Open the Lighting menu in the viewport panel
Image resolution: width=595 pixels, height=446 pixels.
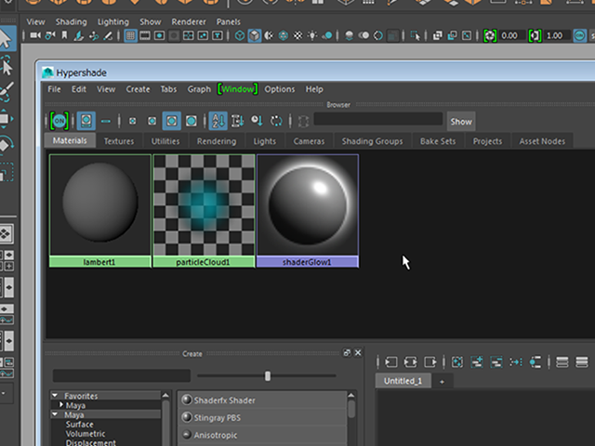113,21
